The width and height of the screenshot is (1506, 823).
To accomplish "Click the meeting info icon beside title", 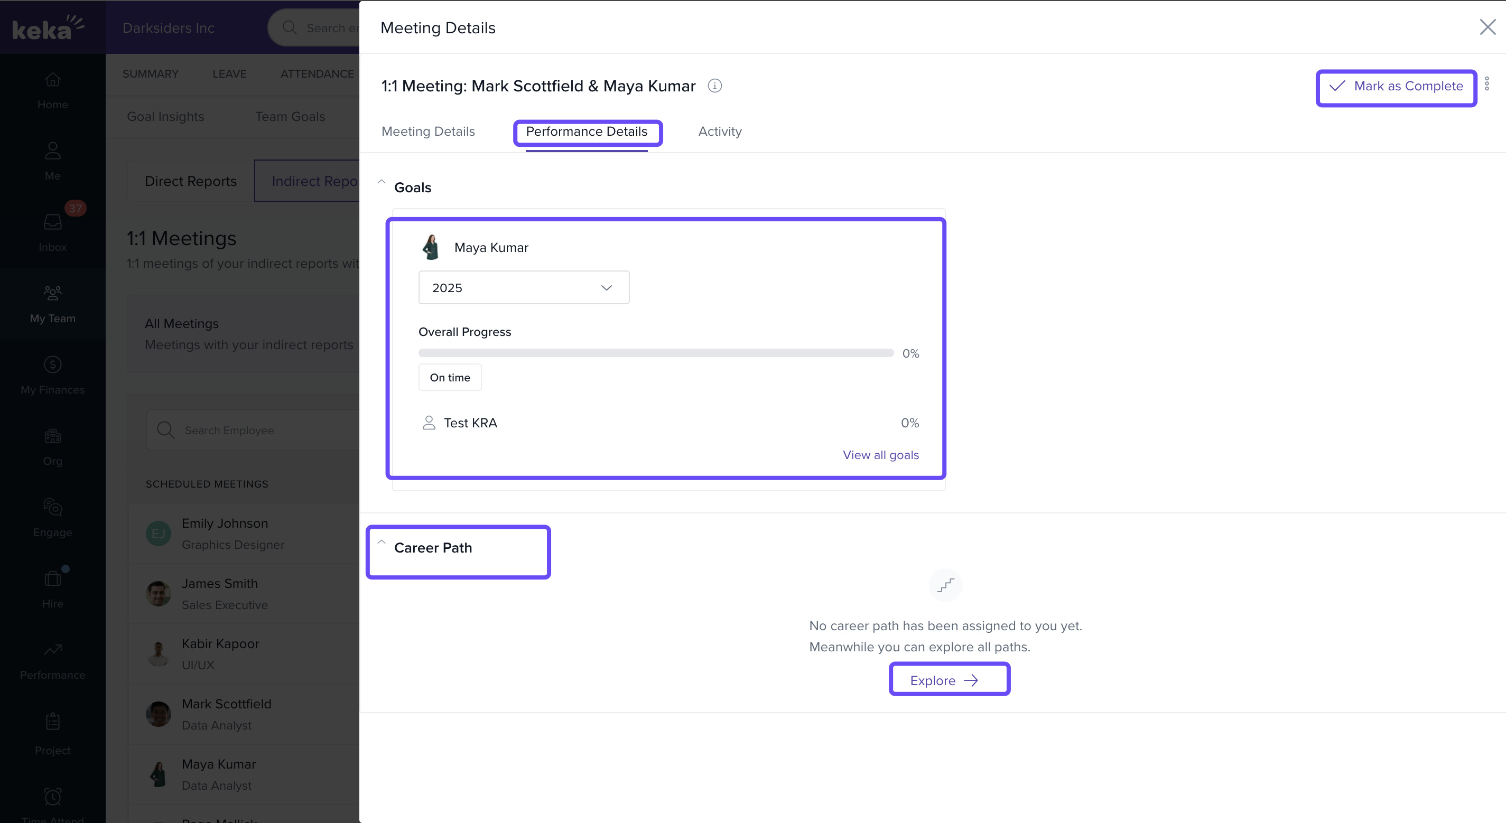I will click(x=714, y=86).
